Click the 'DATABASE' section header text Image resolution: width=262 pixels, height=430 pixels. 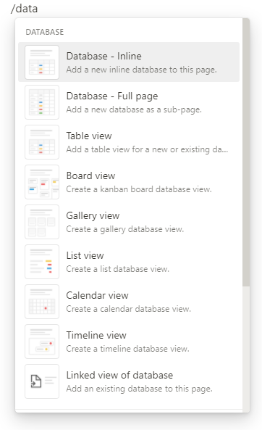tap(45, 32)
